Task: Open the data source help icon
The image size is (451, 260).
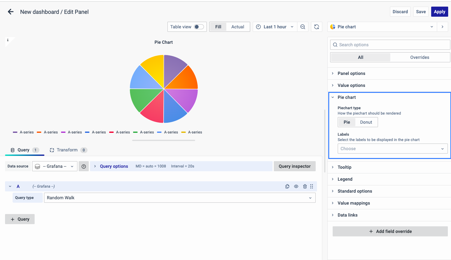Action: (84, 166)
